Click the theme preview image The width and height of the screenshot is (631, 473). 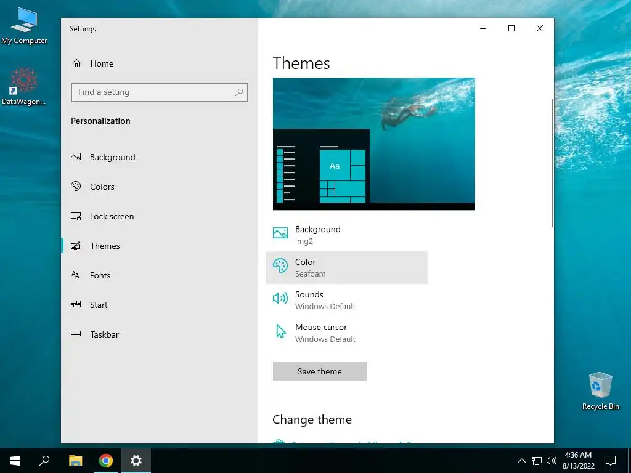[x=374, y=144]
